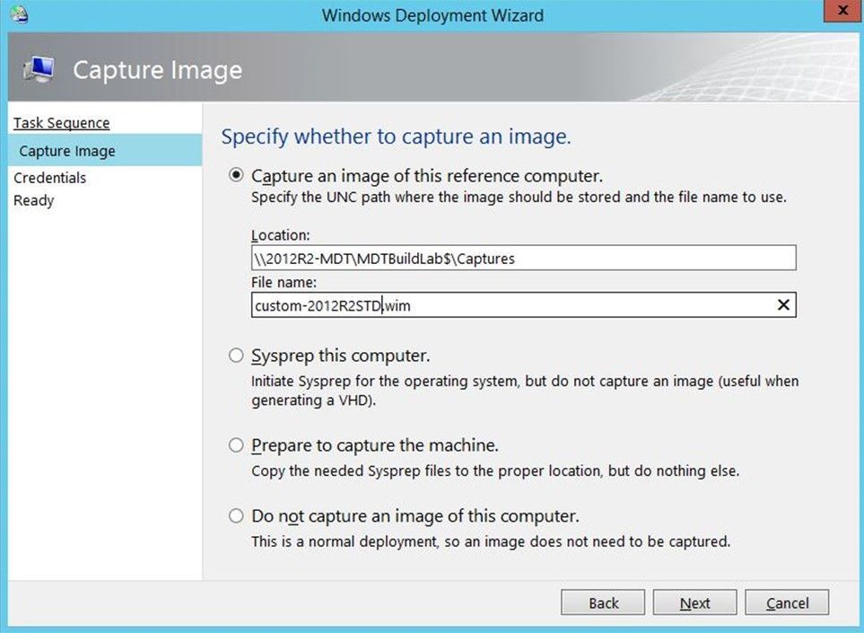Click 'Copy the needed Sysprep files' description

click(x=495, y=470)
